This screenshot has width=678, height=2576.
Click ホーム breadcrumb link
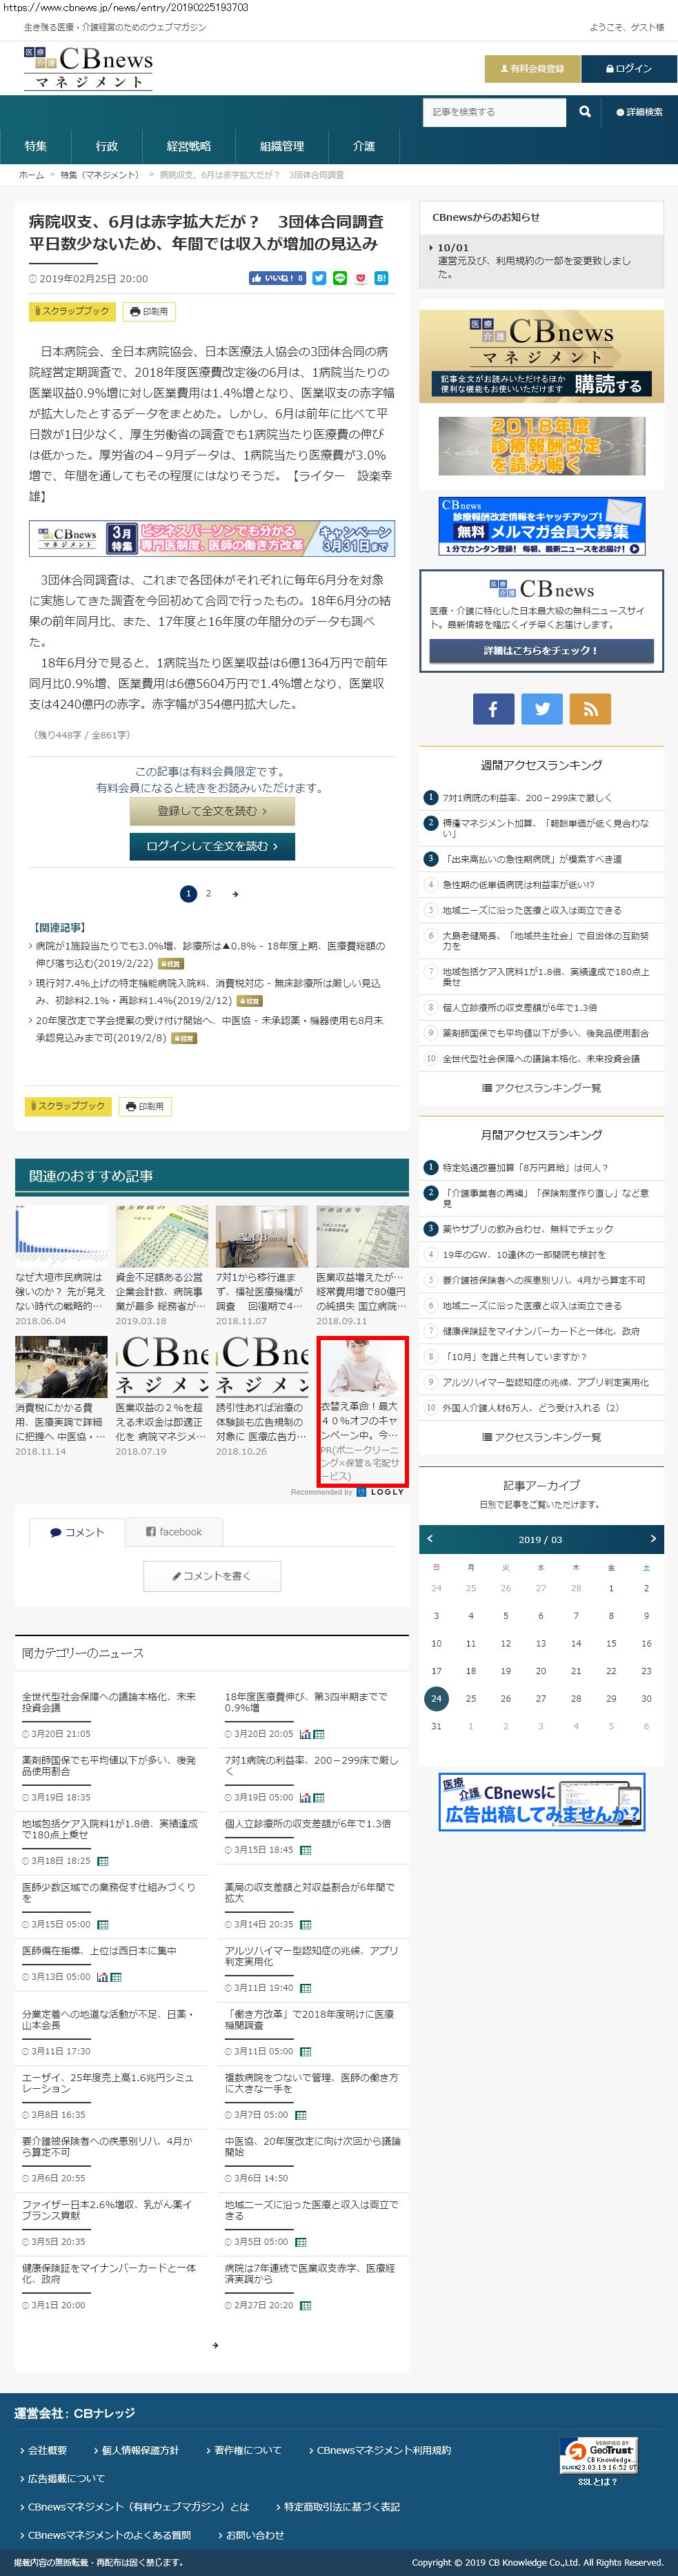click(31, 175)
